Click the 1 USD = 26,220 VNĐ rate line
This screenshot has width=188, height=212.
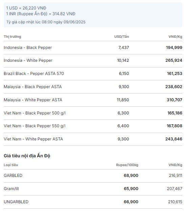click(x=26, y=8)
